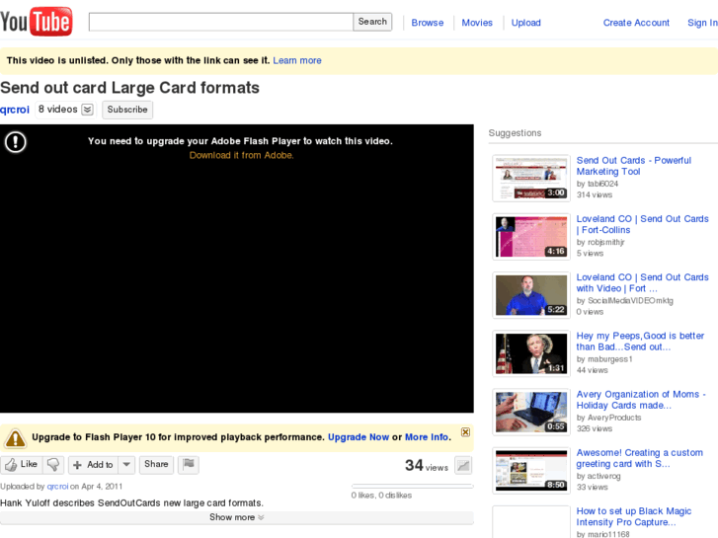Click 'Hank Yuloff describes SendOutCards' description text

(x=132, y=503)
